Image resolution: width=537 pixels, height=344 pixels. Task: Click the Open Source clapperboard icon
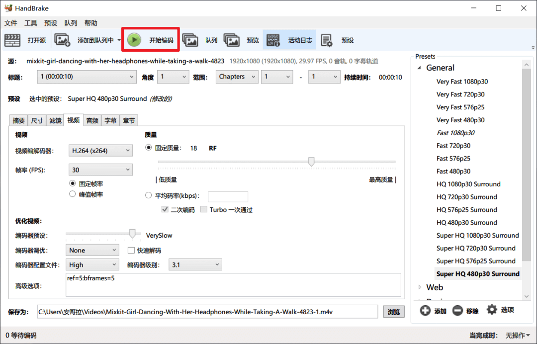[12, 40]
